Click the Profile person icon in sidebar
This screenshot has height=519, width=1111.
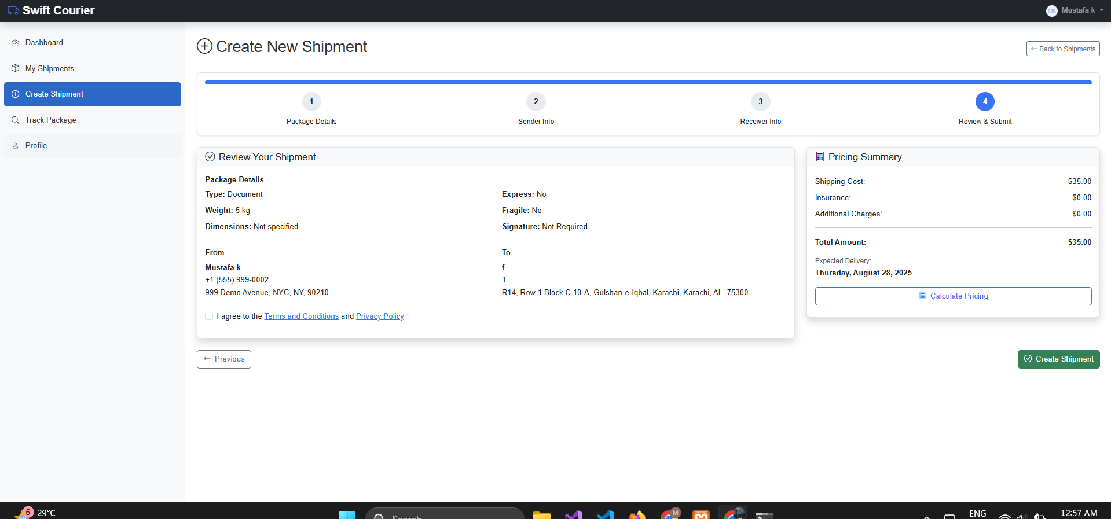[x=16, y=146]
